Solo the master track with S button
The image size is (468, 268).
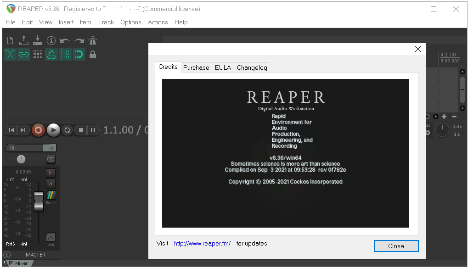(51, 184)
